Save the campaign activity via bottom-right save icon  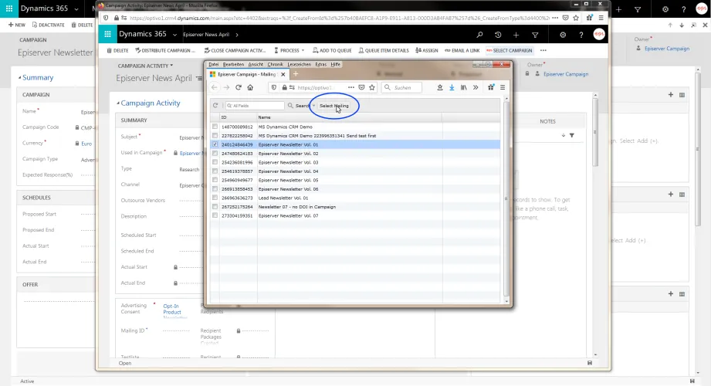(590, 363)
